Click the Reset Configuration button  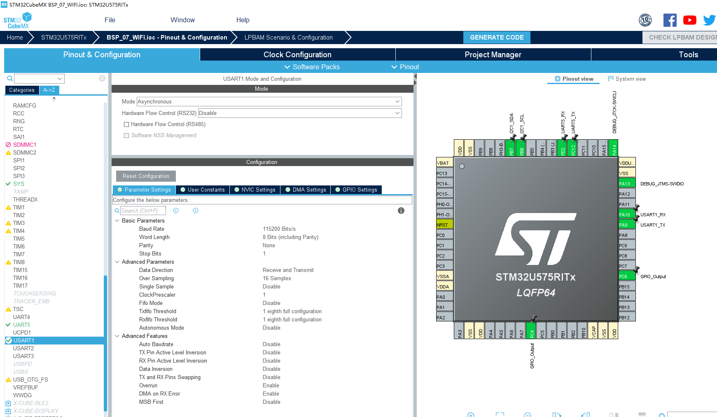pos(146,176)
